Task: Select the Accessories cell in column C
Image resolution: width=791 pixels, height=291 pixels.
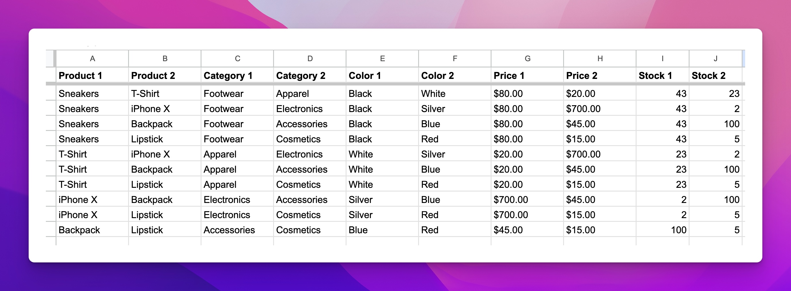Action: [237, 230]
